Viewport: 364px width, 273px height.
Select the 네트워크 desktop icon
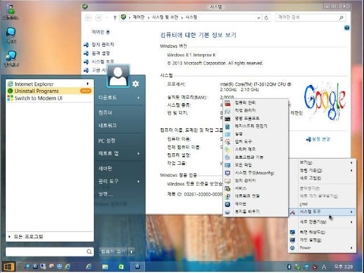[11, 59]
